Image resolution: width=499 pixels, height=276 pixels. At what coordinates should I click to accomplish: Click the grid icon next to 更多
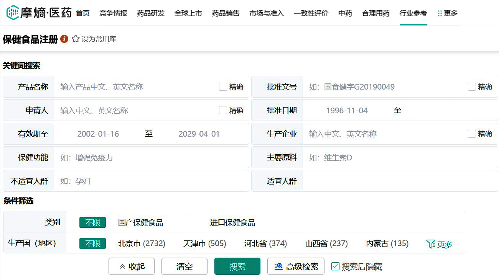tap(440, 13)
